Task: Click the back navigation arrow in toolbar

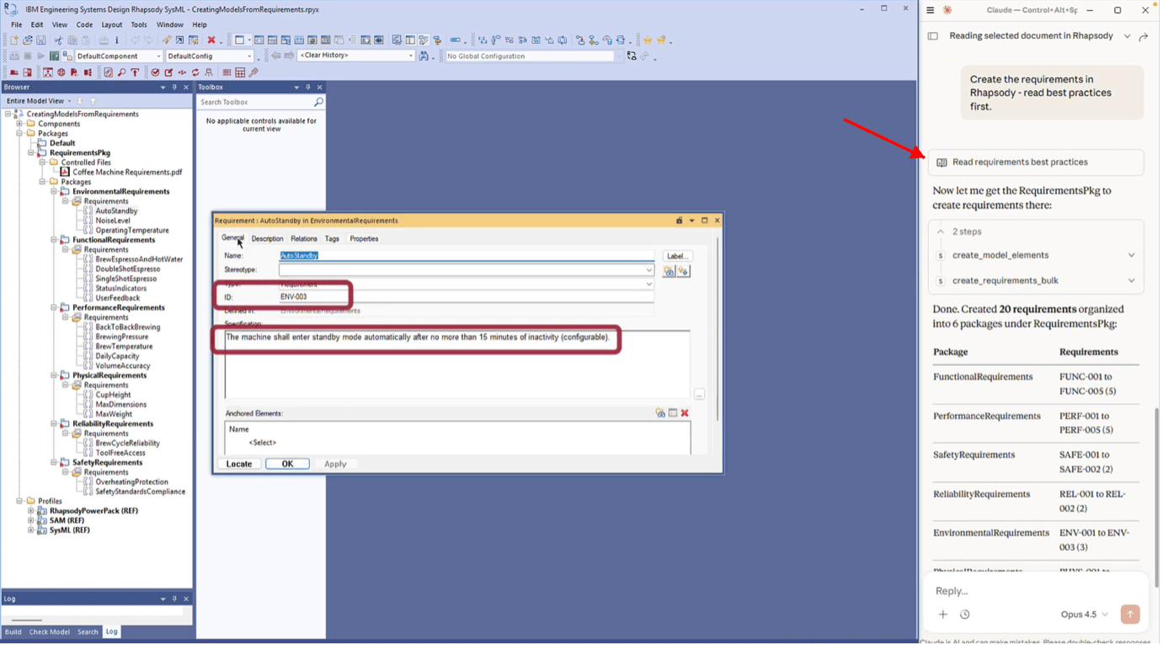Action: pos(276,56)
